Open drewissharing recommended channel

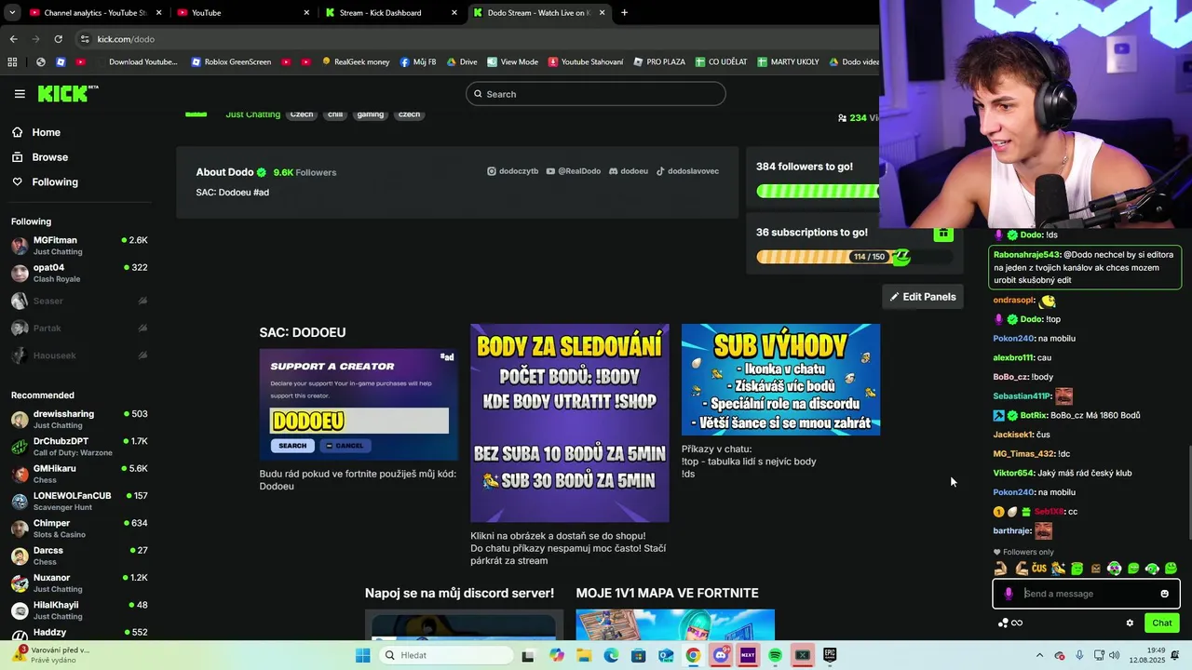click(79, 419)
